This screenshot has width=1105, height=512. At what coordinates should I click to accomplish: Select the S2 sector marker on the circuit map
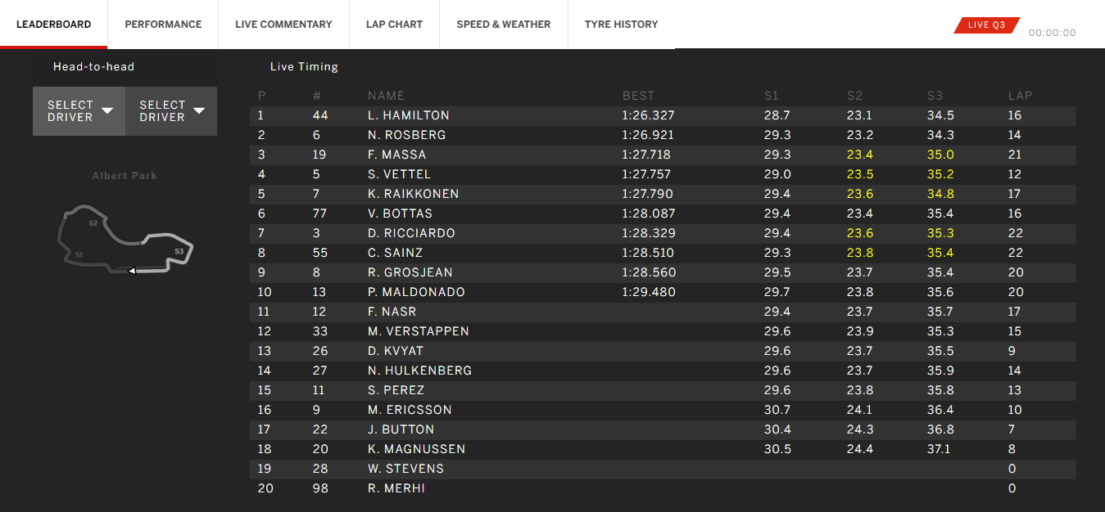click(93, 222)
